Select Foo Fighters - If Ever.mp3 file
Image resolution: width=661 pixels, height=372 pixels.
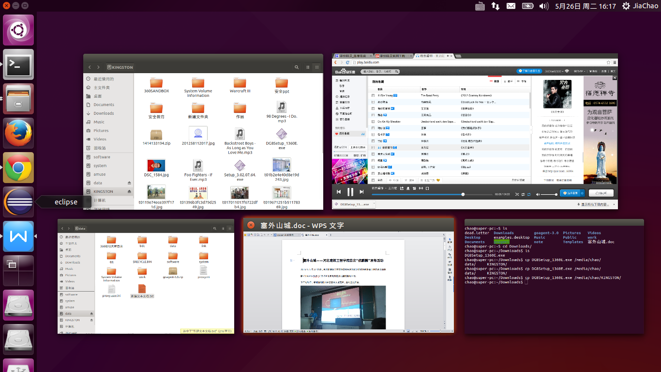click(x=198, y=170)
